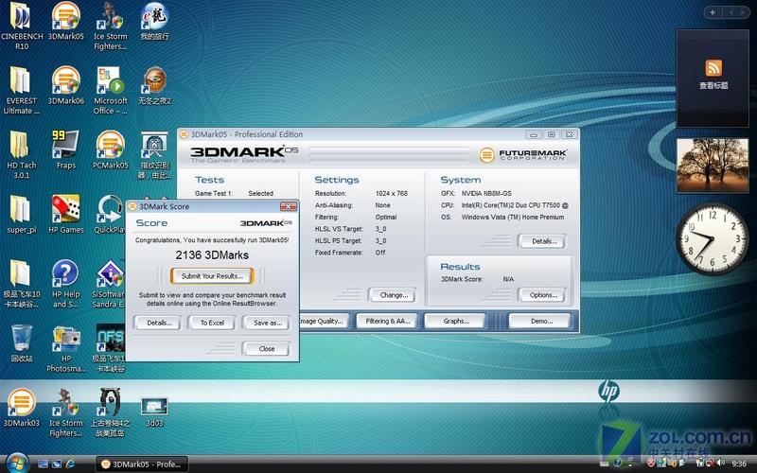
Task: Open the Microsoft Office shortcut icon
Action: [x=110, y=81]
